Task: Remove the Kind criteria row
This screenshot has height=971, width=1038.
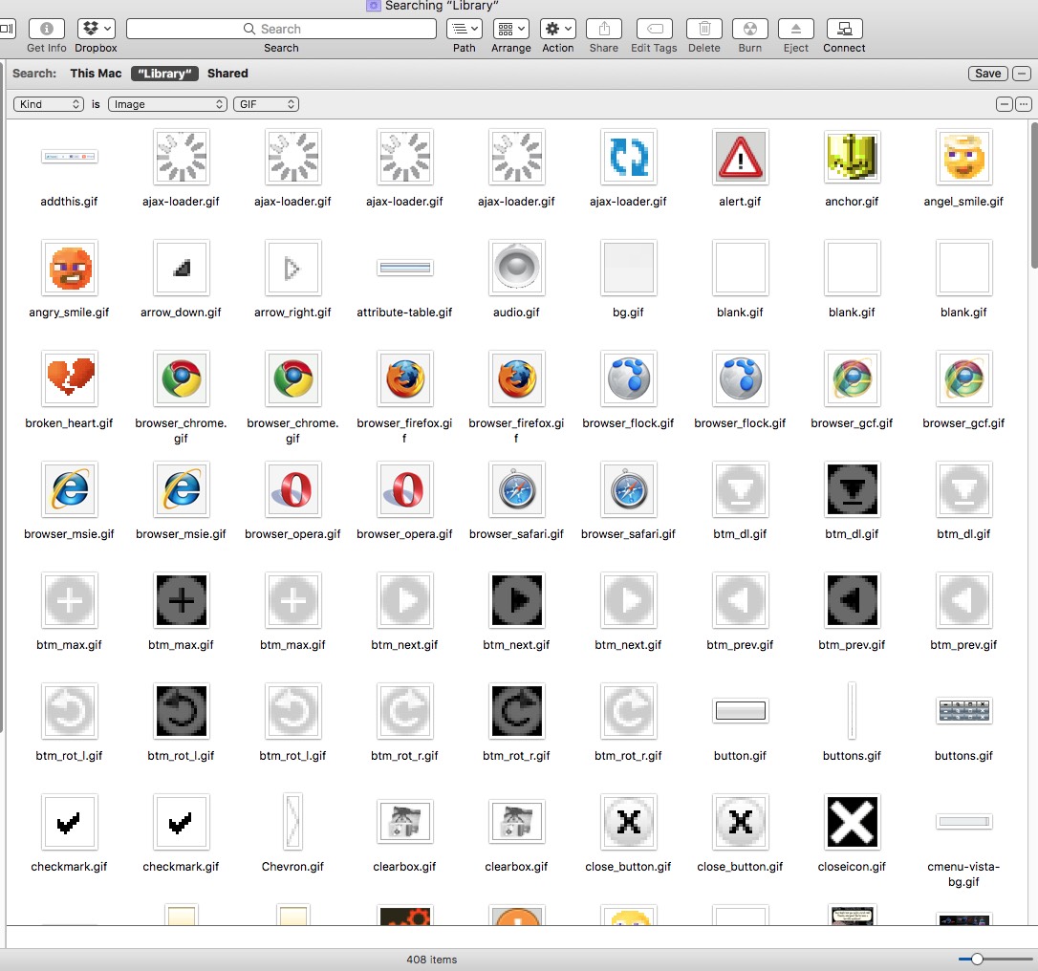Action: [x=1005, y=104]
